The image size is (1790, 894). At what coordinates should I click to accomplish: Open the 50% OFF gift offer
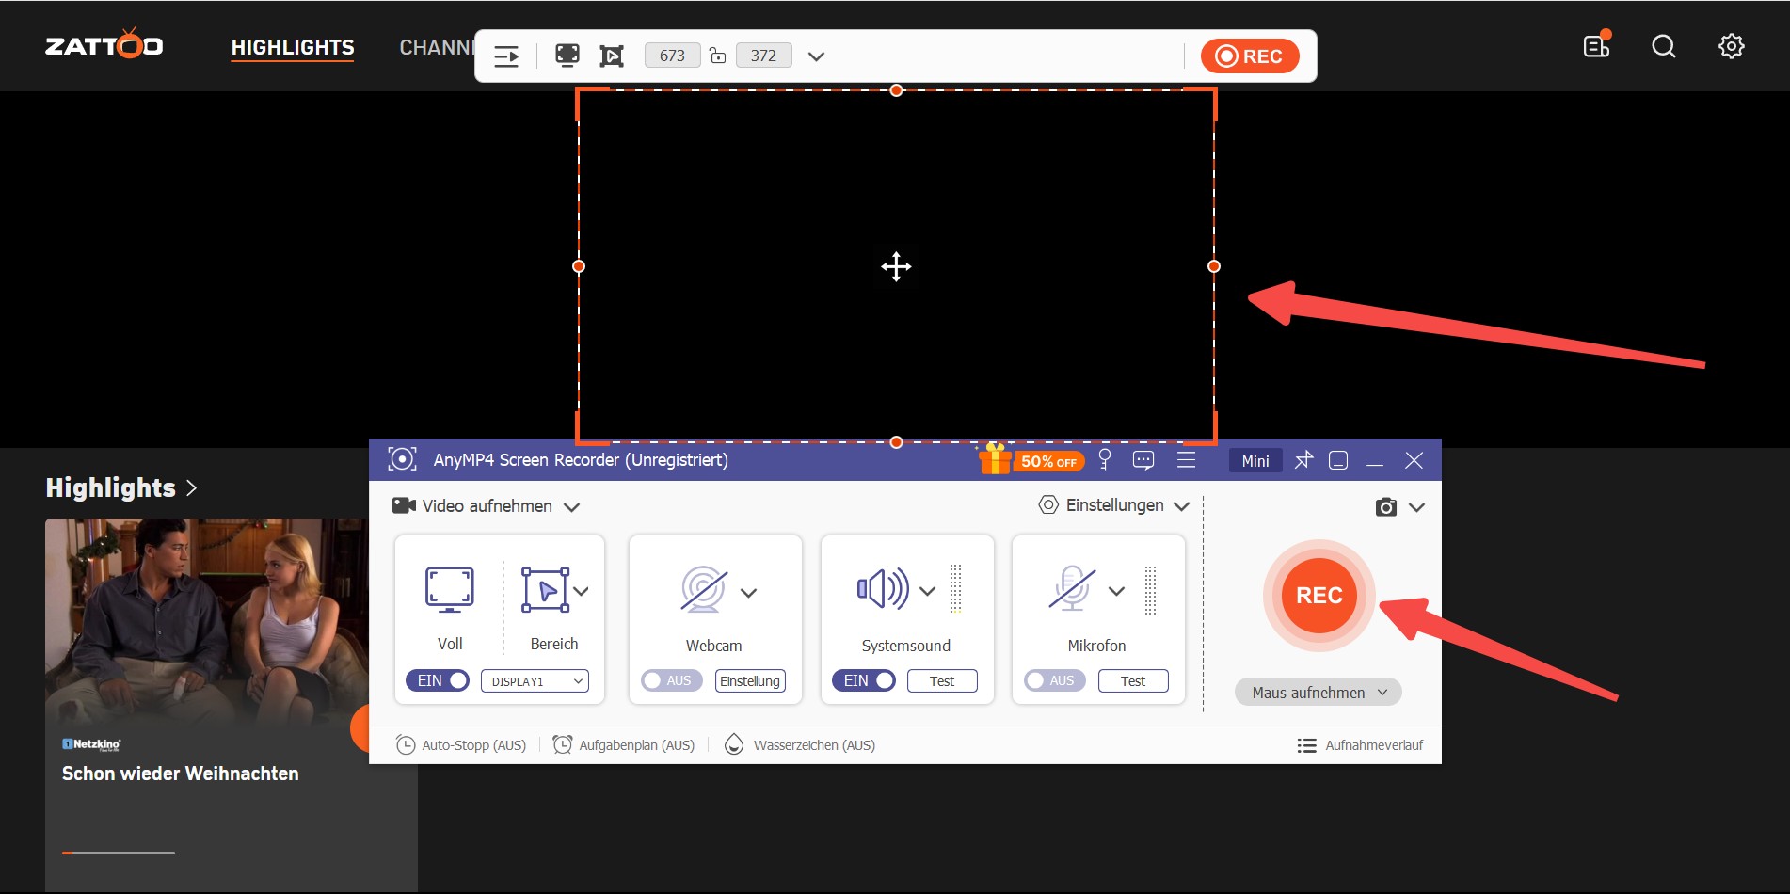[1031, 459]
